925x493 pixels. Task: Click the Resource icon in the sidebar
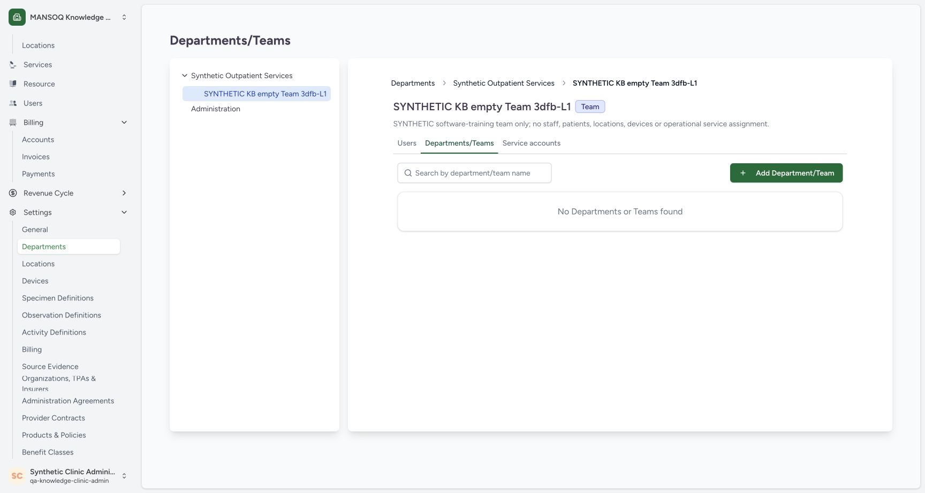point(13,84)
